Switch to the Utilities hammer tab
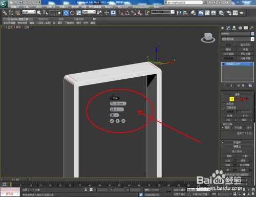 (251, 28)
